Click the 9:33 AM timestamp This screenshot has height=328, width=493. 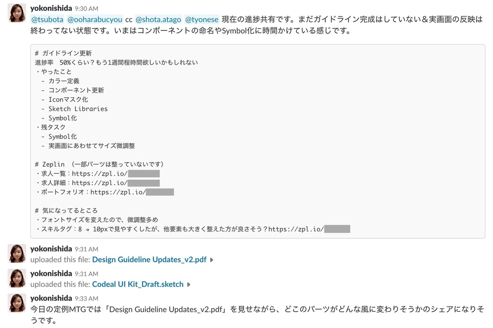click(x=86, y=298)
